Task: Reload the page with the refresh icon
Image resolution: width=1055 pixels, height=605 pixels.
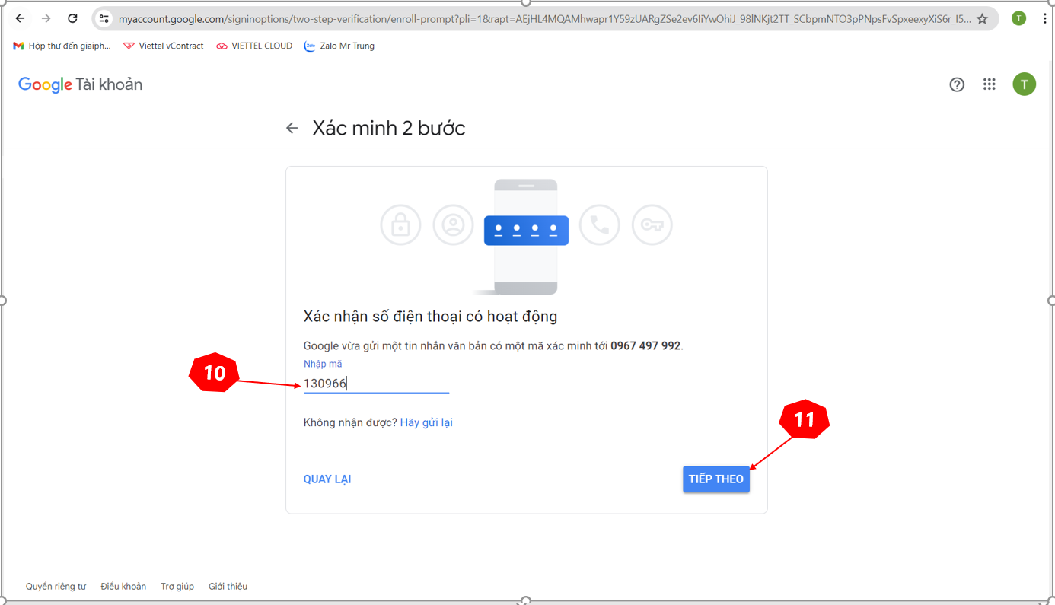Action: point(72,18)
